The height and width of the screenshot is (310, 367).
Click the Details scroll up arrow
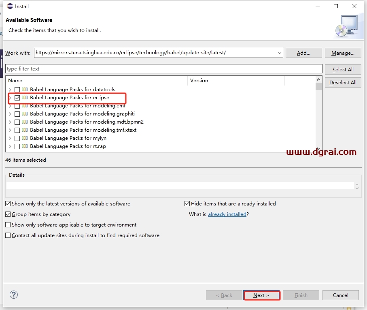click(357, 184)
